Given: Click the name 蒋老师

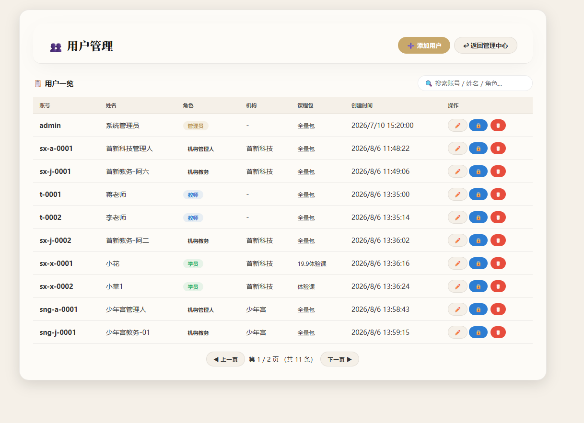Looking at the screenshot, I should point(116,194).
